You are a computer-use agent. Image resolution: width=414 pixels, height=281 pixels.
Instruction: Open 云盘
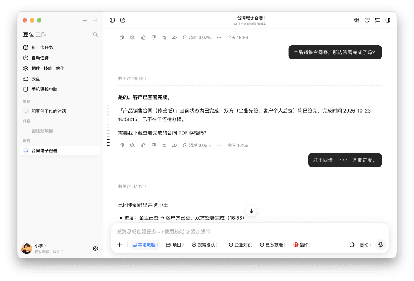[60, 79]
